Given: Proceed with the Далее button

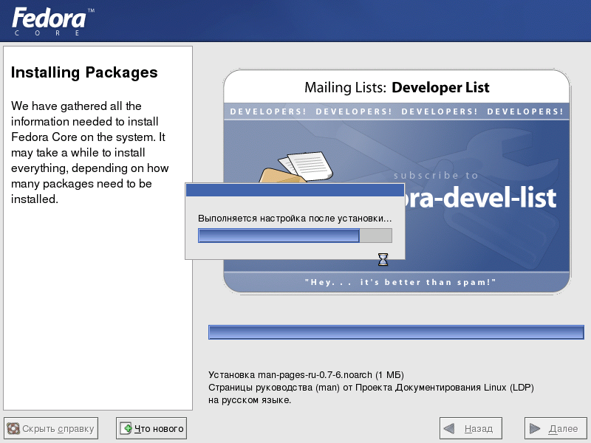Looking at the screenshot, I should click(x=556, y=428).
